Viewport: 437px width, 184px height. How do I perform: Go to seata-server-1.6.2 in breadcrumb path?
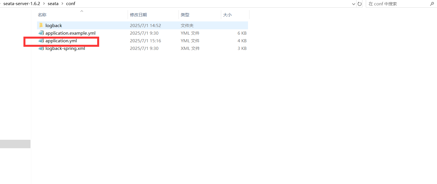click(21, 4)
